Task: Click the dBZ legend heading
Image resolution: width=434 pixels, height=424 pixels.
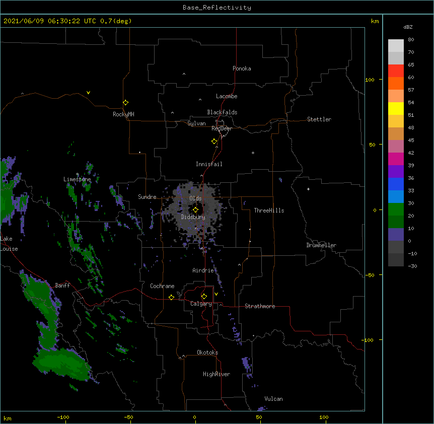Action: click(408, 27)
